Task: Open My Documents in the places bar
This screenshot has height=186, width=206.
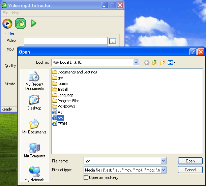Action: 34,126
